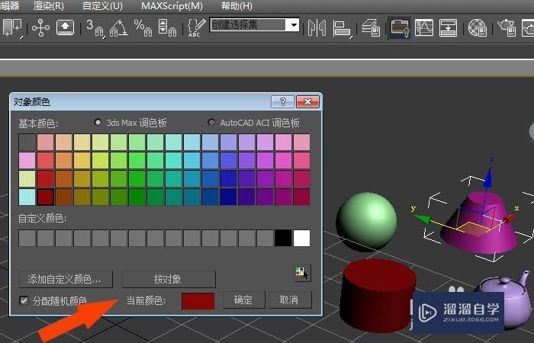Screen dimensions: 534x343
Task: Click the 当前颜色 dark red swatch
Action: click(198, 301)
